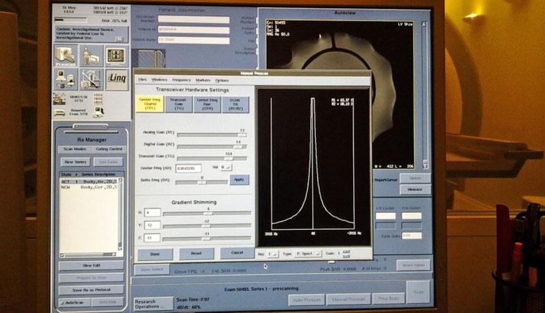Click the series list horizontal scrollbar
545x313 pixels.
point(88,255)
